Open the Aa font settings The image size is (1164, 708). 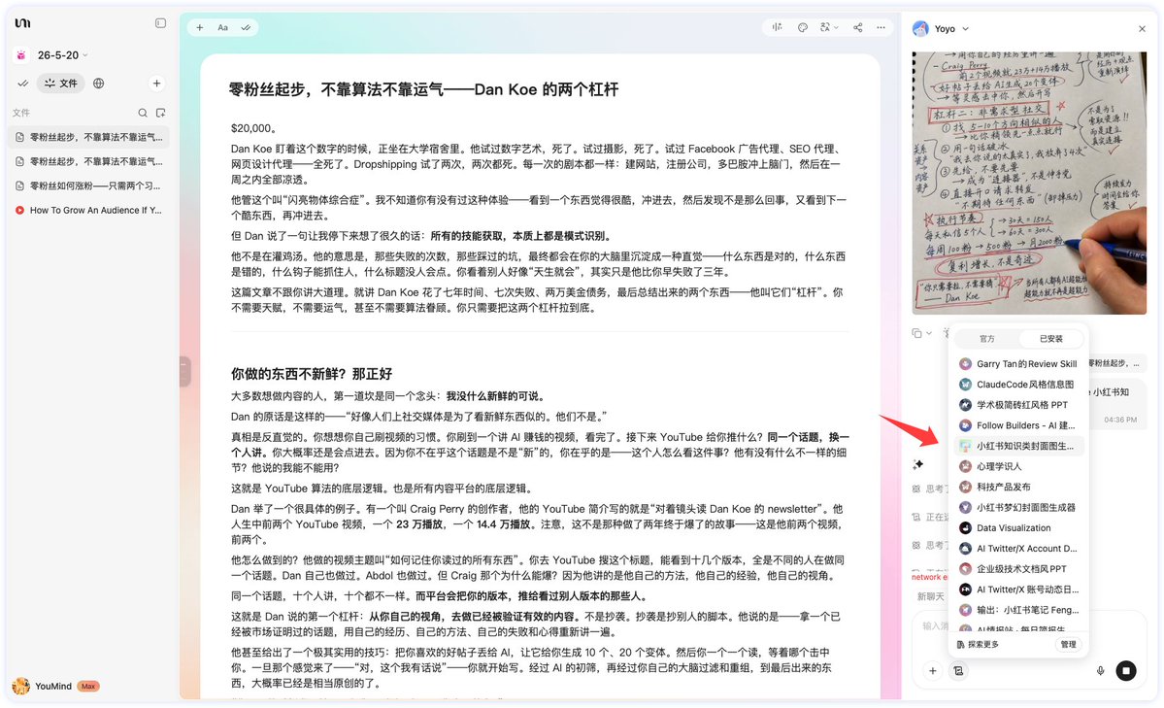(x=222, y=27)
